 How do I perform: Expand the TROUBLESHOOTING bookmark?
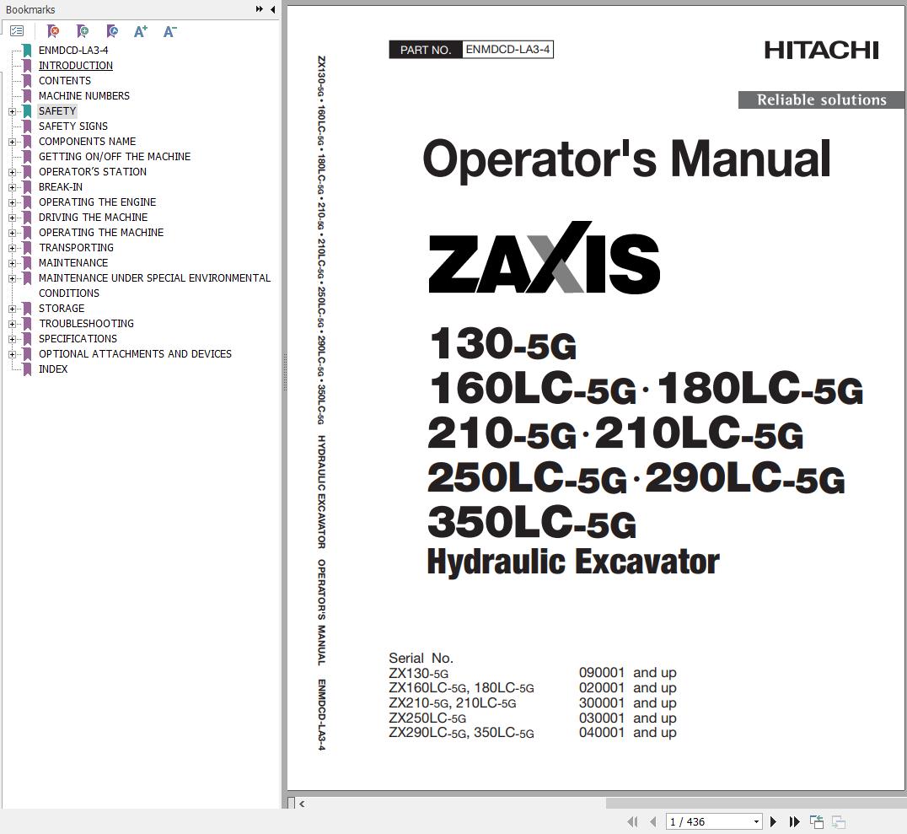point(12,324)
